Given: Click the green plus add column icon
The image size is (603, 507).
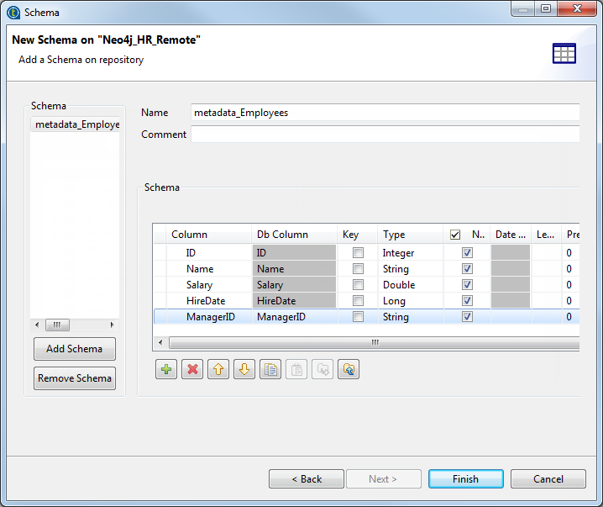Looking at the screenshot, I should pos(166,369).
